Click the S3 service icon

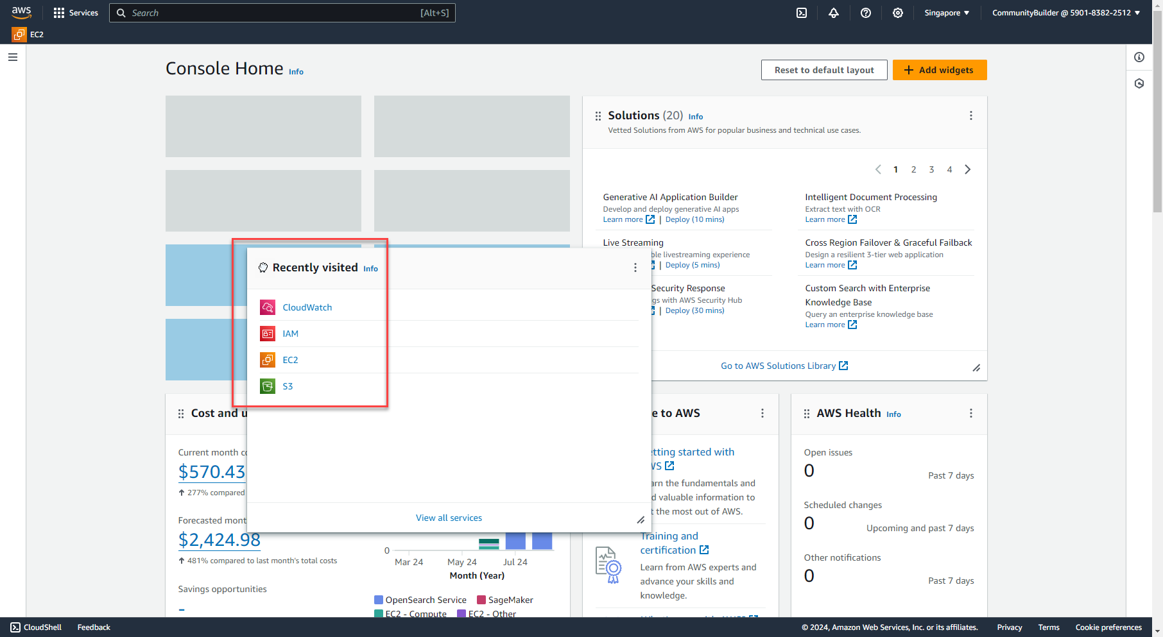(x=267, y=386)
